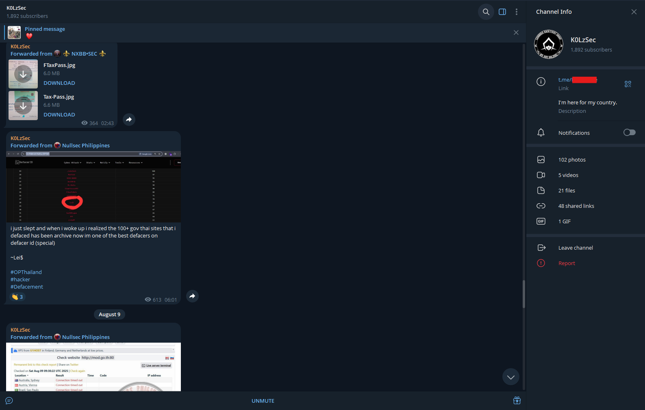The width and height of the screenshot is (645, 410).
Task: Toggle the side panel layout icon
Action: tap(502, 12)
